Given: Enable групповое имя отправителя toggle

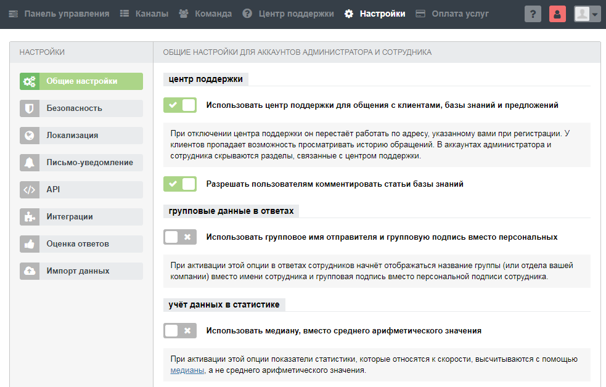Looking at the screenshot, I should click(179, 236).
